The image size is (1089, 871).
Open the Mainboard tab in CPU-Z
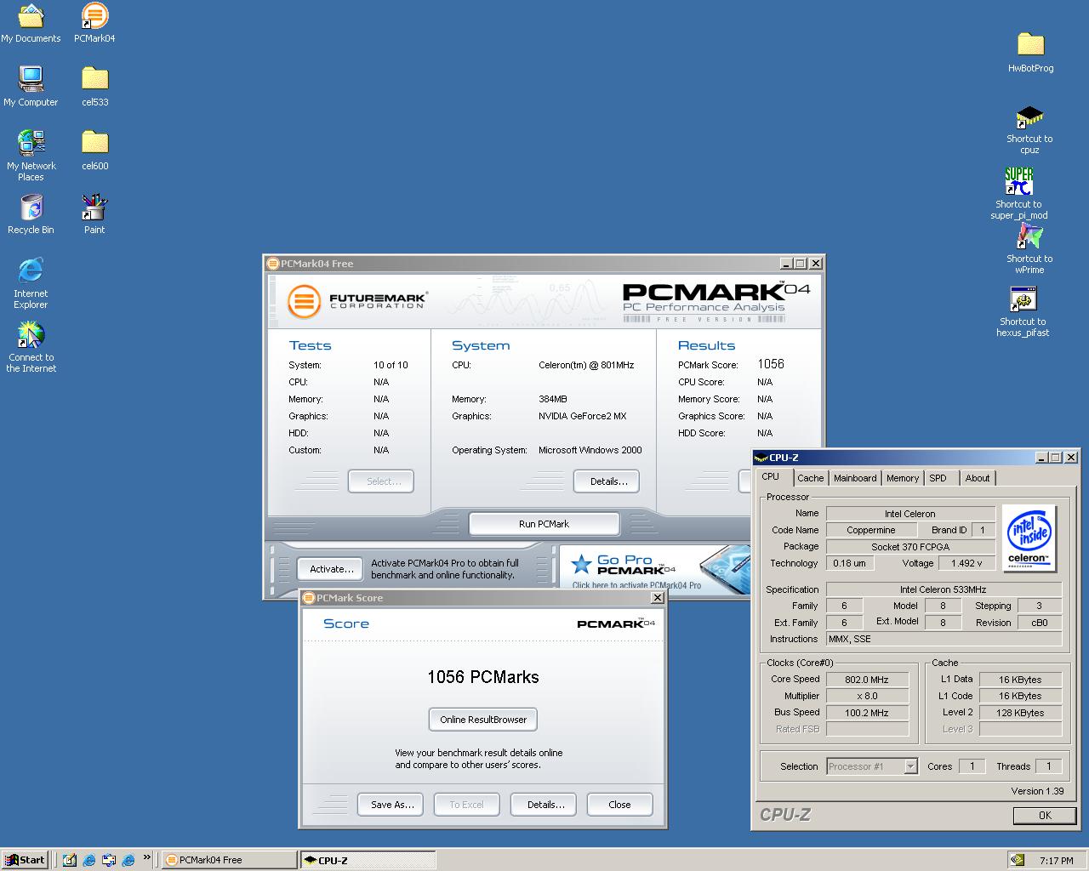(x=855, y=478)
